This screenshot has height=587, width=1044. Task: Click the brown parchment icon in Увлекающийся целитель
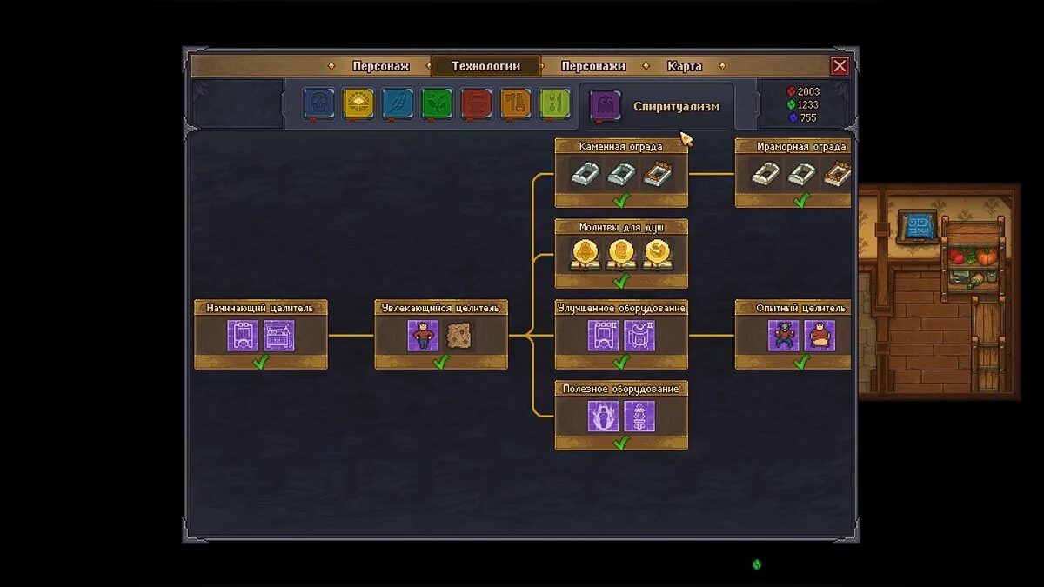[x=459, y=335]
